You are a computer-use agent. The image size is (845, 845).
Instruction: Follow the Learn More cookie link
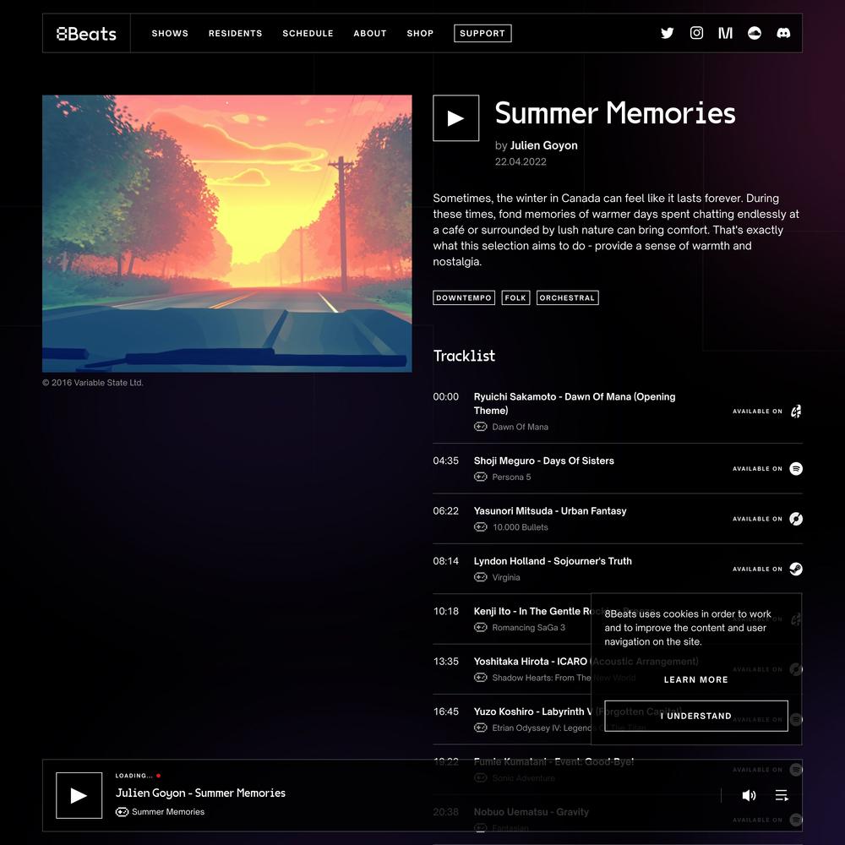(x=695, y=679)
